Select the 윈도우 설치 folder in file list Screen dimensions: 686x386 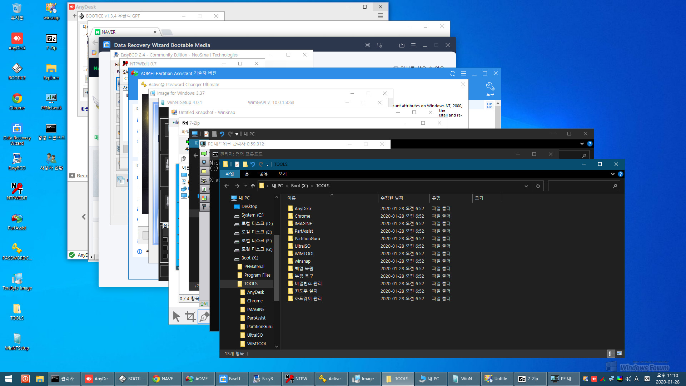306,291
